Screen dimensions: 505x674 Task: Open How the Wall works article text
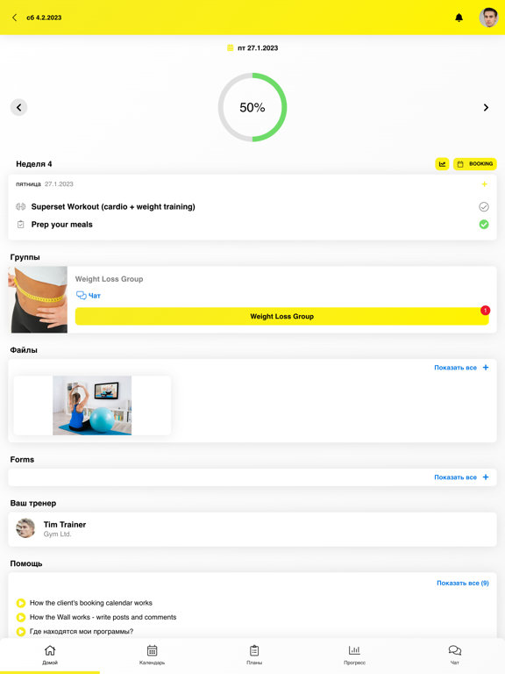[x=103, y=617]
